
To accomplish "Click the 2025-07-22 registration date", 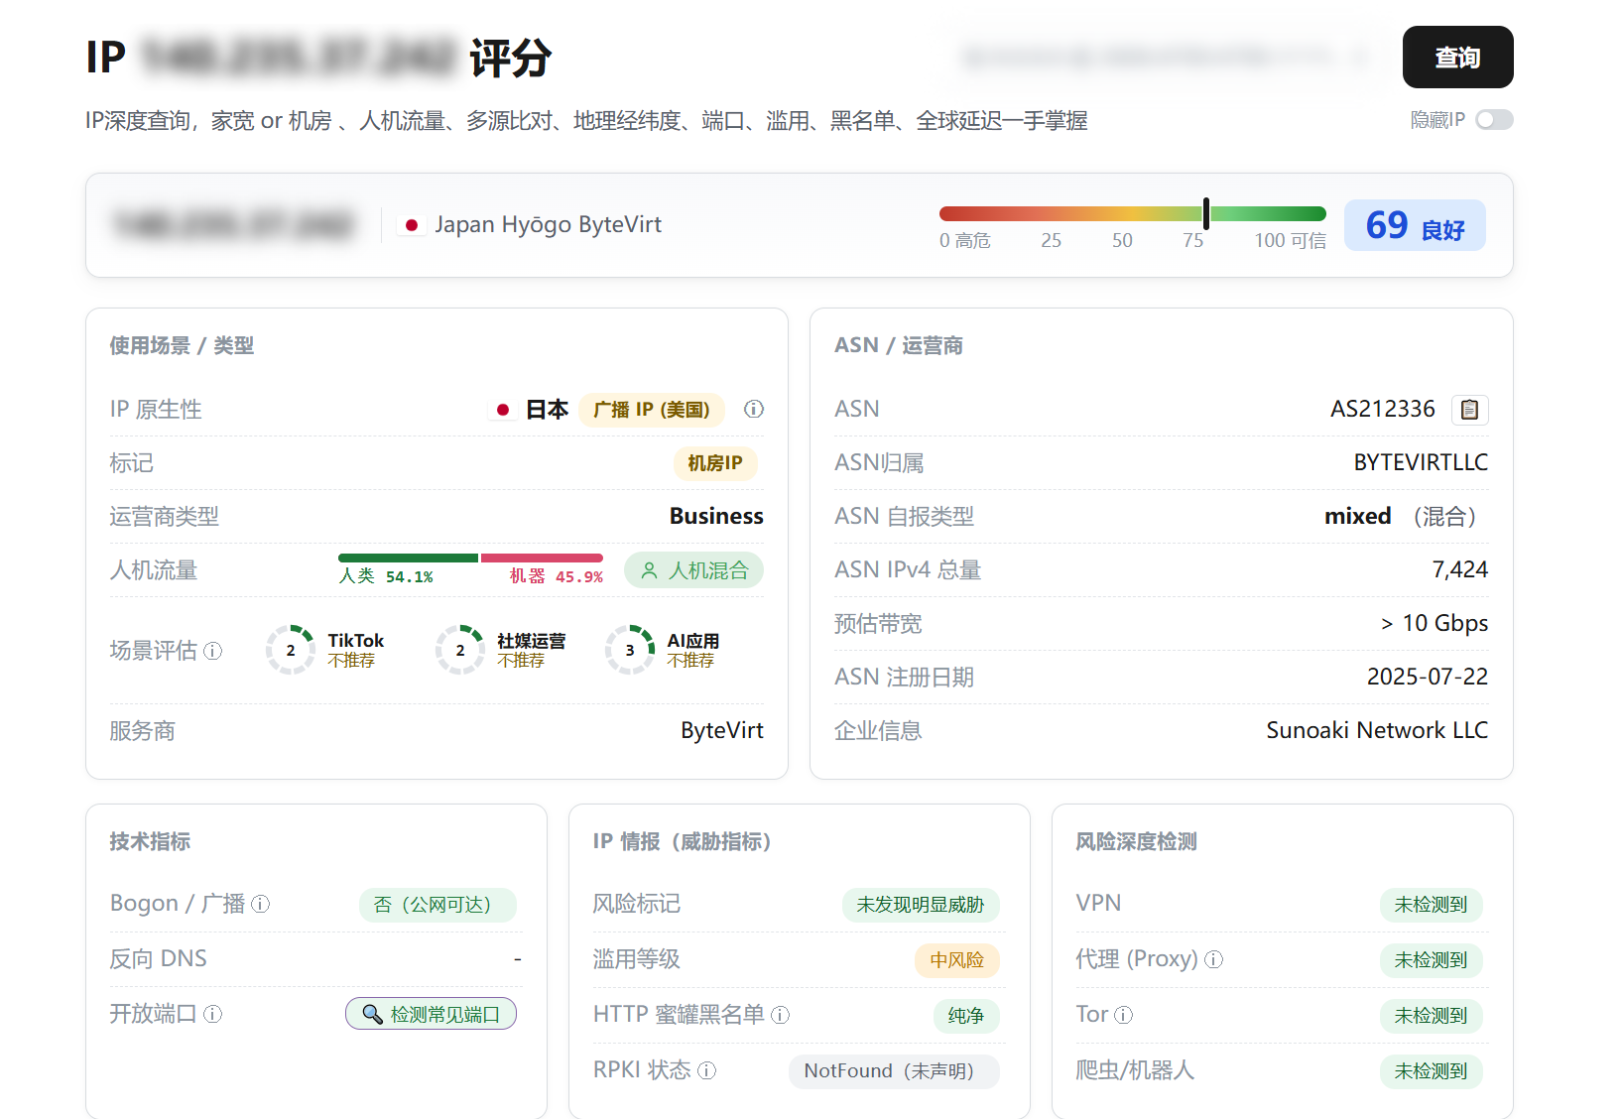I will click(x=1428, y=677).
